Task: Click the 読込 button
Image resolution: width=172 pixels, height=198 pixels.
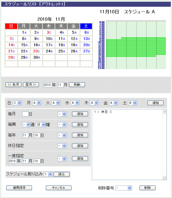Action: click(x=61, y=174)
